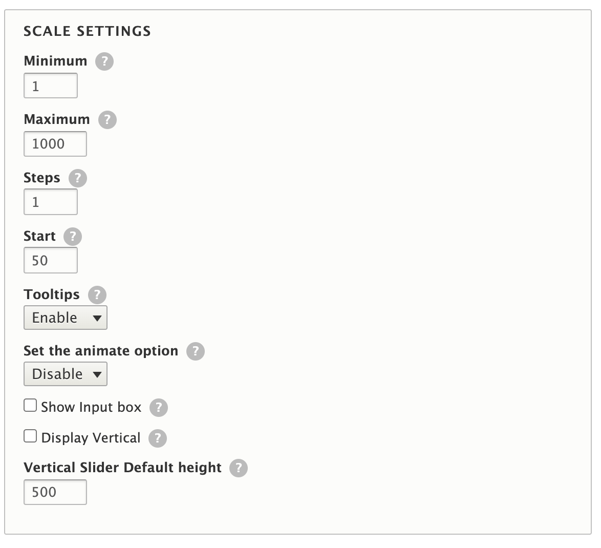Open help icon beside Show Input box

point(158,407)
